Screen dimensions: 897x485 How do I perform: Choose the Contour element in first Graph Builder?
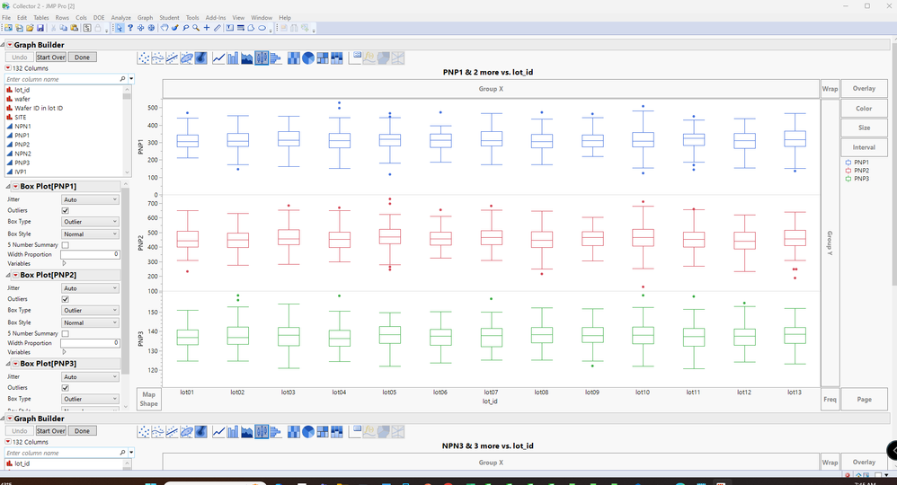(200, 57)
